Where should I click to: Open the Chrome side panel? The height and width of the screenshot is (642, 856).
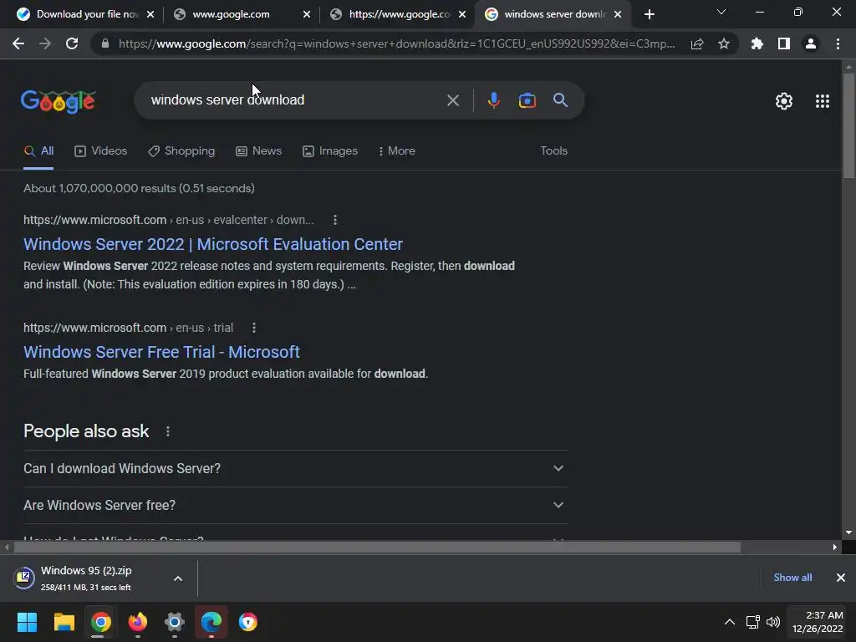click(x=784, y=43)
